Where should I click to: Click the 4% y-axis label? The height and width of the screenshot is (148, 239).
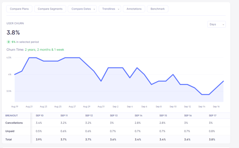(x=10, y=74)
